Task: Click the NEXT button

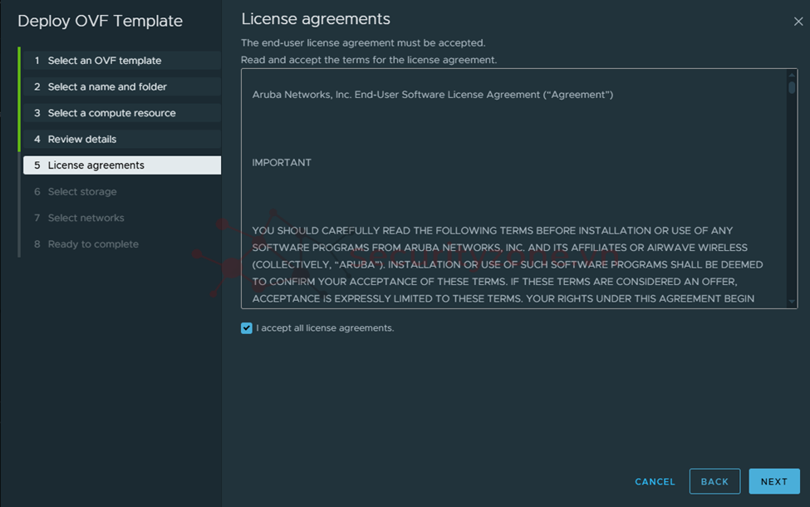Action: [773, 481]
